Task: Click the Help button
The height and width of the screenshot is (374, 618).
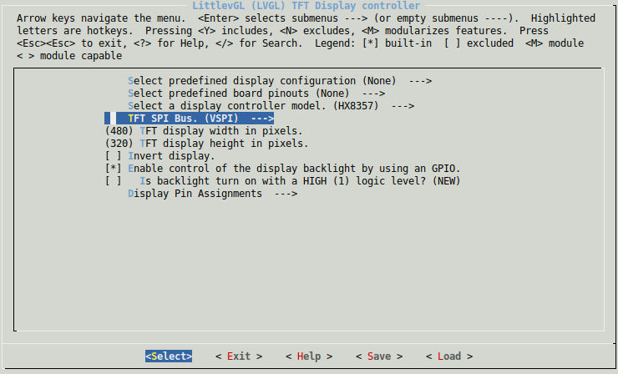Action: 309,356
